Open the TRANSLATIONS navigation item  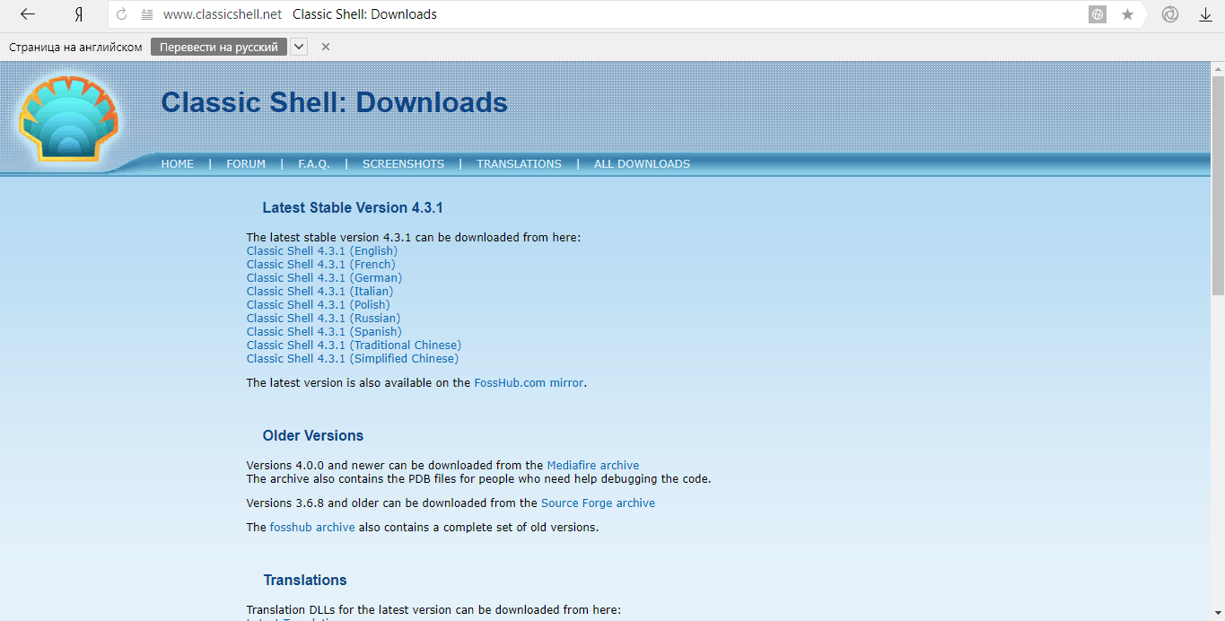click(519, 164)
